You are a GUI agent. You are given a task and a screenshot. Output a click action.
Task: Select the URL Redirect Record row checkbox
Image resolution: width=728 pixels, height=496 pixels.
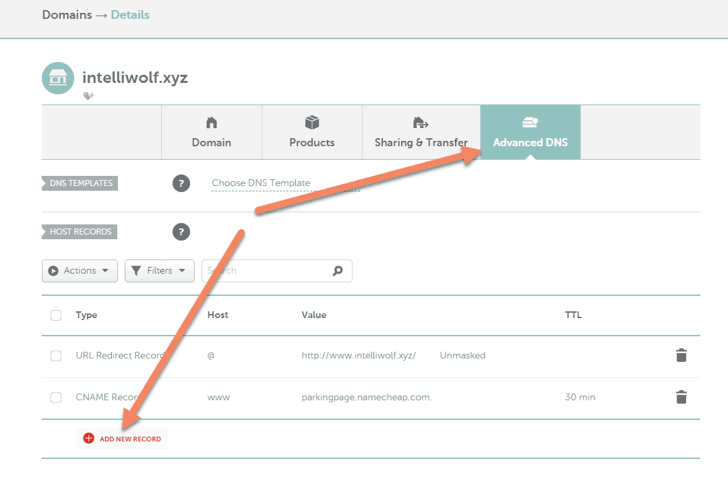(x=56, y=355)
